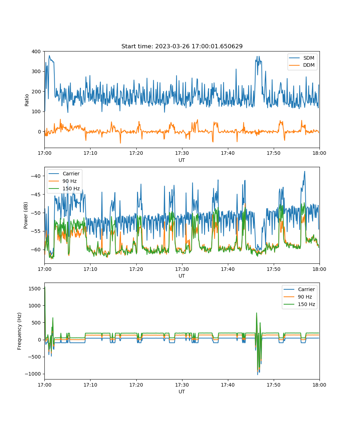Click the 100 tick on the Ratio axis
Image resolution: width=355 pixels, height=426 pixels.
(37, 111)
